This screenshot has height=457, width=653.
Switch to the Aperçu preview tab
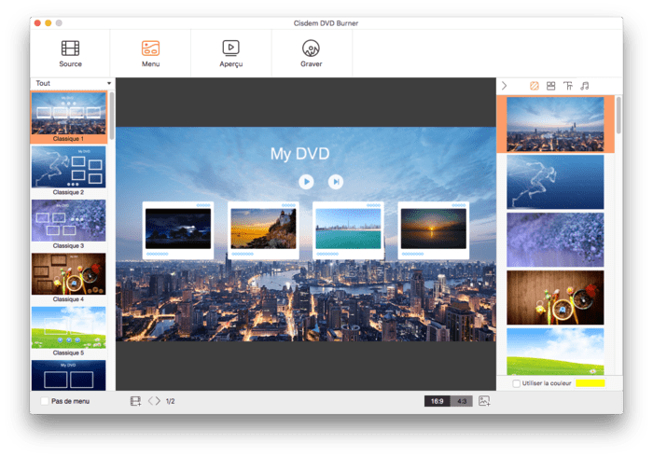coord(230,53)
